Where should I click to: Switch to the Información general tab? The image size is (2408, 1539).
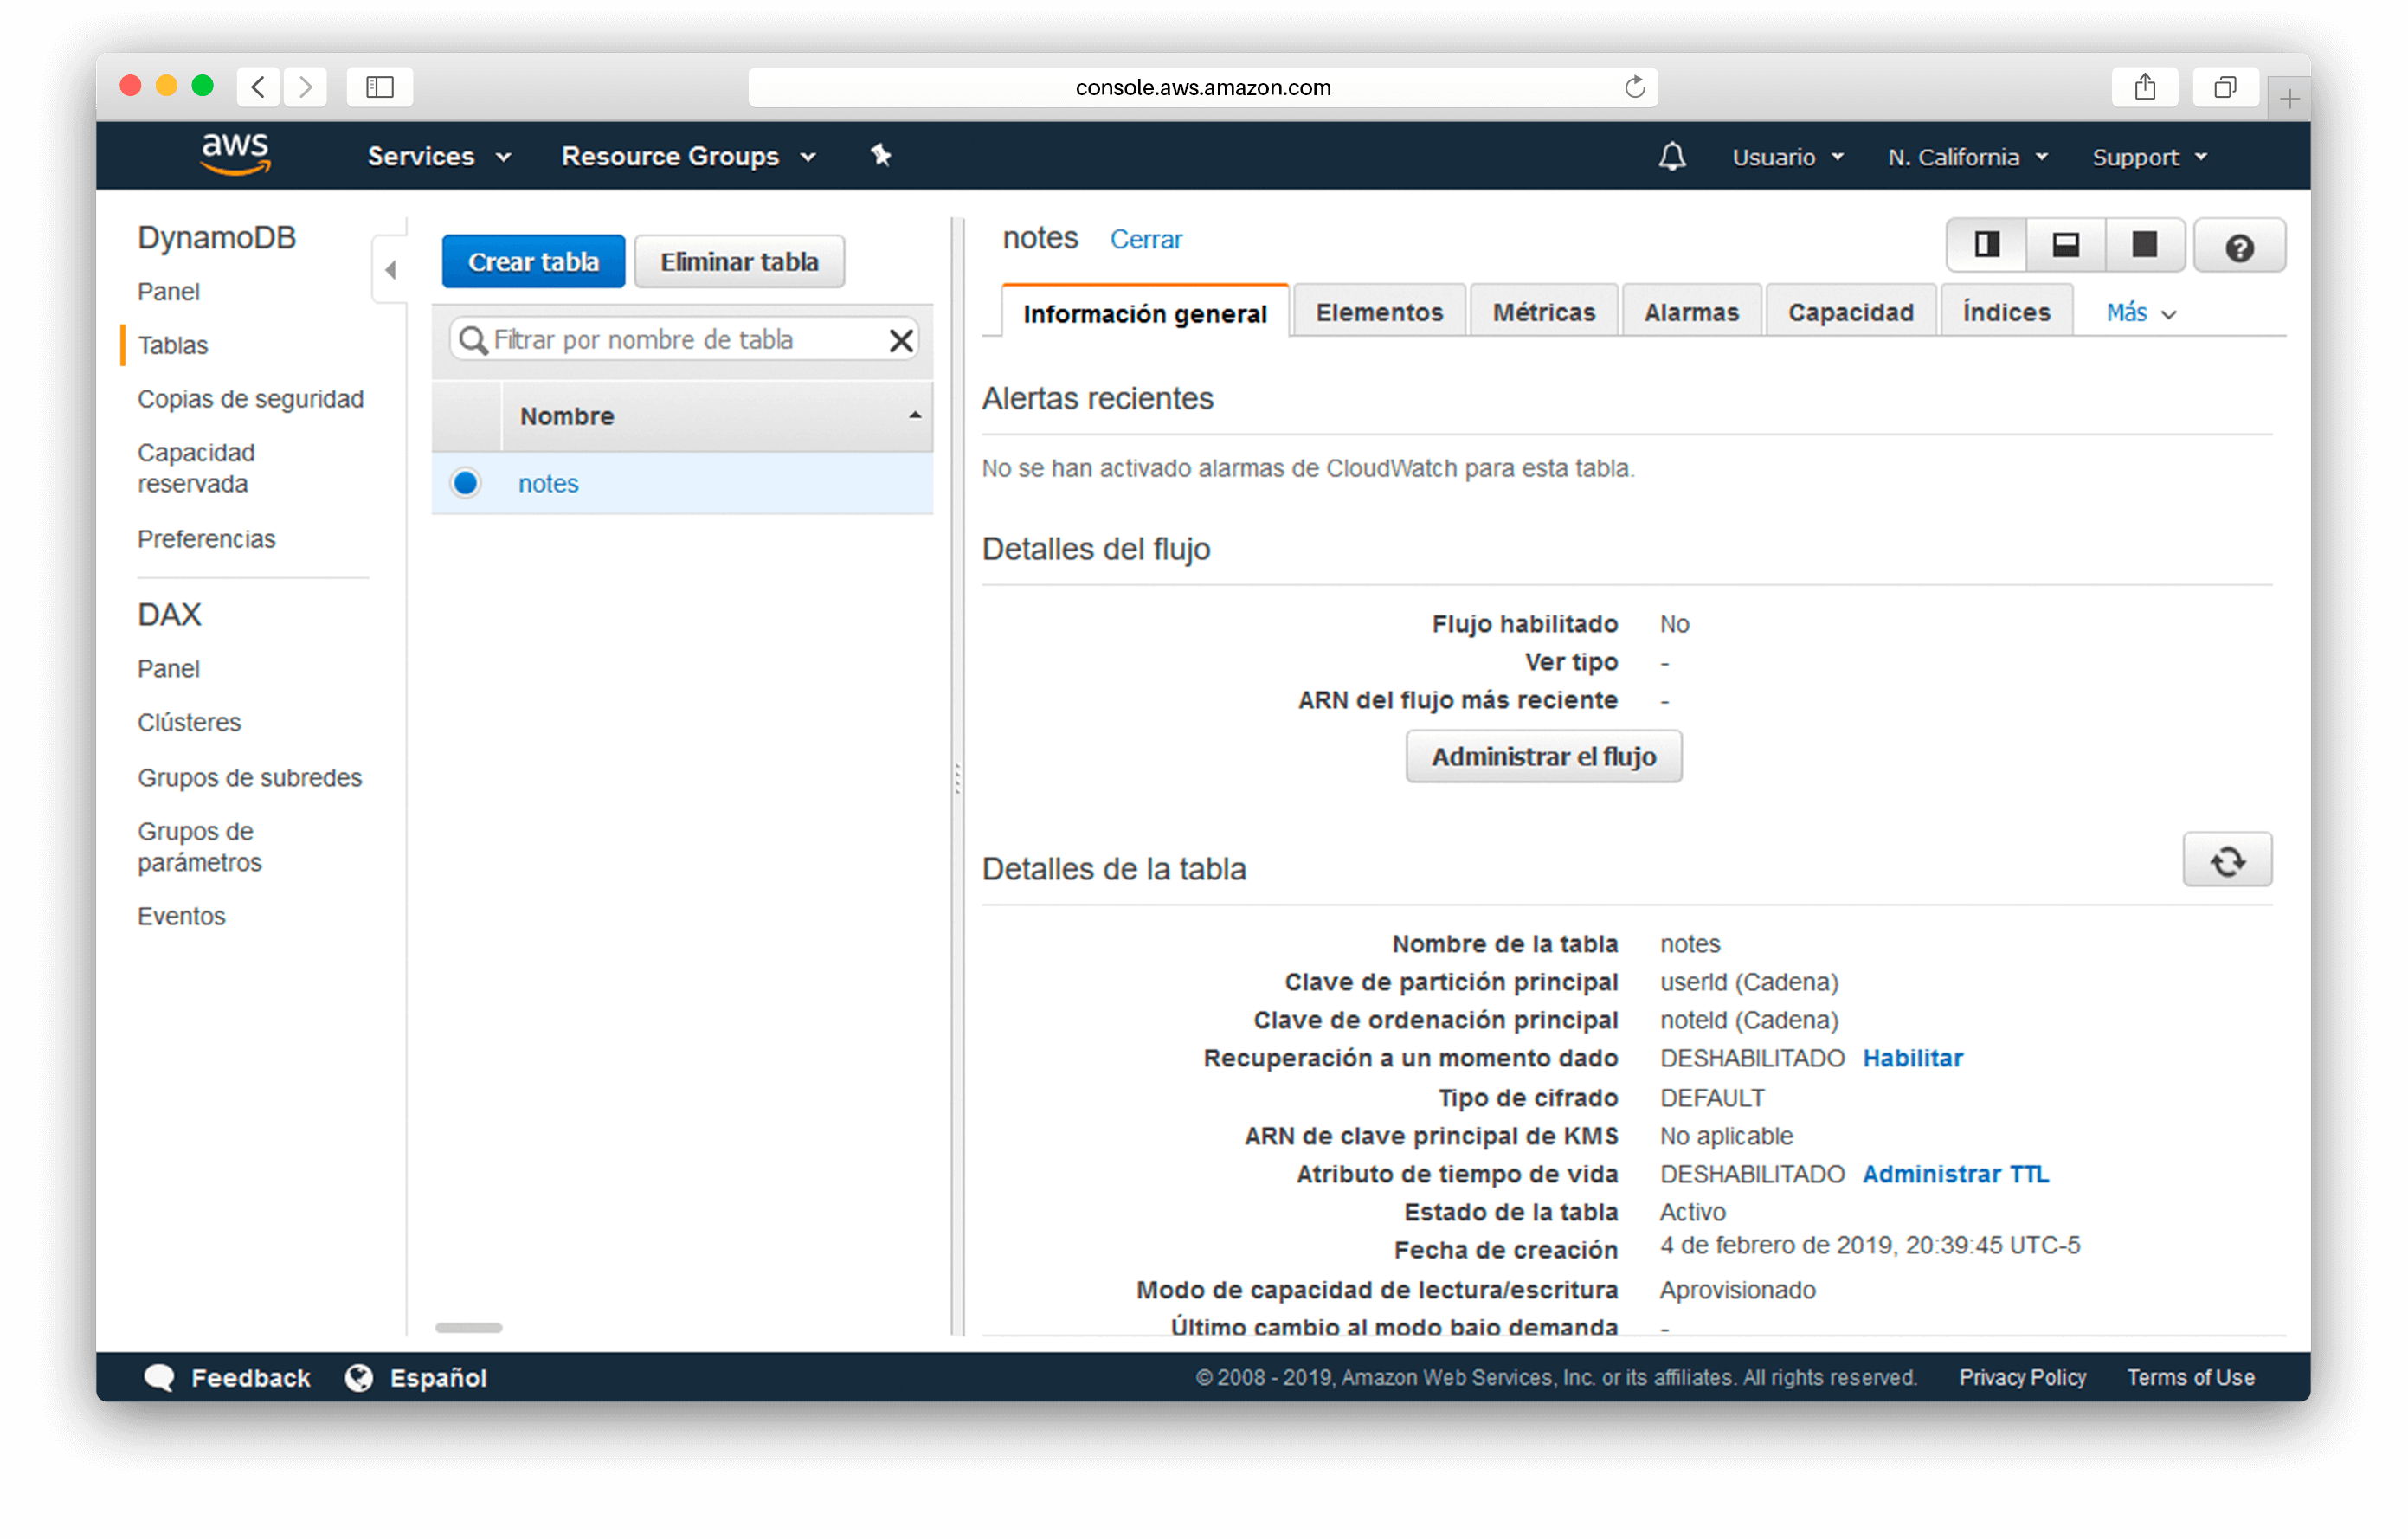pos(1144,313)
